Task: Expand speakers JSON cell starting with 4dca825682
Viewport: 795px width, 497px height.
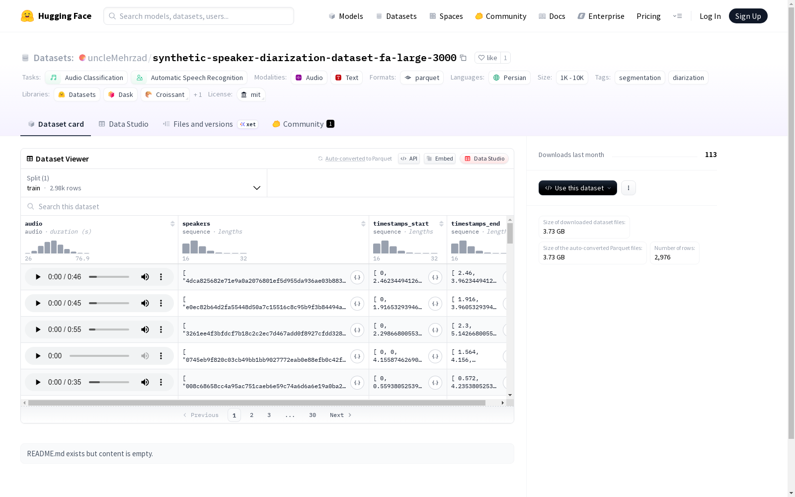Action: (357, 277)
